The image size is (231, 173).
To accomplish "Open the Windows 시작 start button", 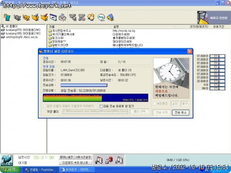I will coord(10,170).
